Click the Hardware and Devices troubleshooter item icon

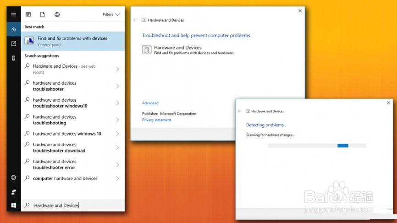[147, 49]
